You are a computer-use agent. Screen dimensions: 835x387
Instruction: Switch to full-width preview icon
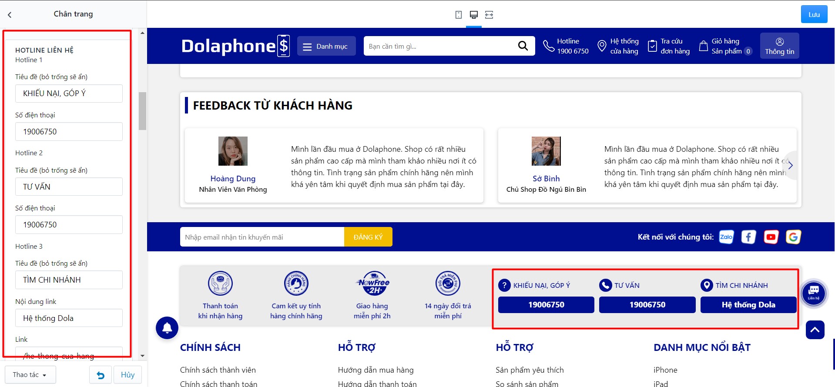(489, 15)
